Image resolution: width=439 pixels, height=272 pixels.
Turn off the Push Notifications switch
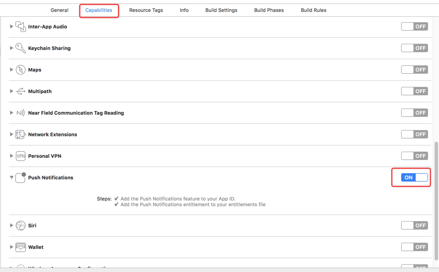[415, 177]
